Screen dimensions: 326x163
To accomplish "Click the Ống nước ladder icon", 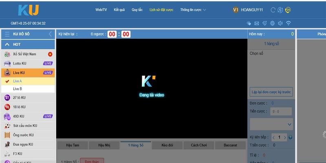I will [x=7, y=135].
